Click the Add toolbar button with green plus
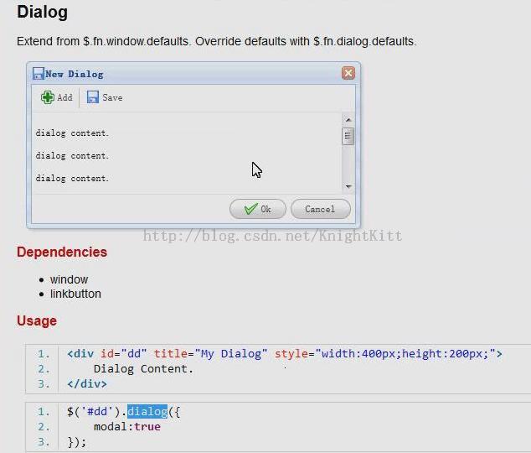The height and width of the screenshot is (453, 531). click(x=57, y=97)
